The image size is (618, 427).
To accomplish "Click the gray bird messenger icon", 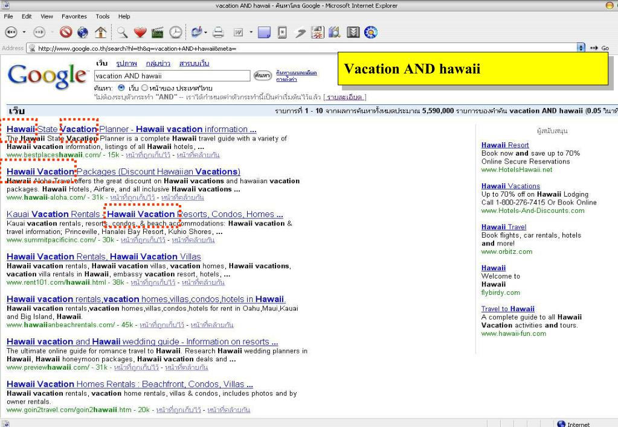I will coord(300,33).
